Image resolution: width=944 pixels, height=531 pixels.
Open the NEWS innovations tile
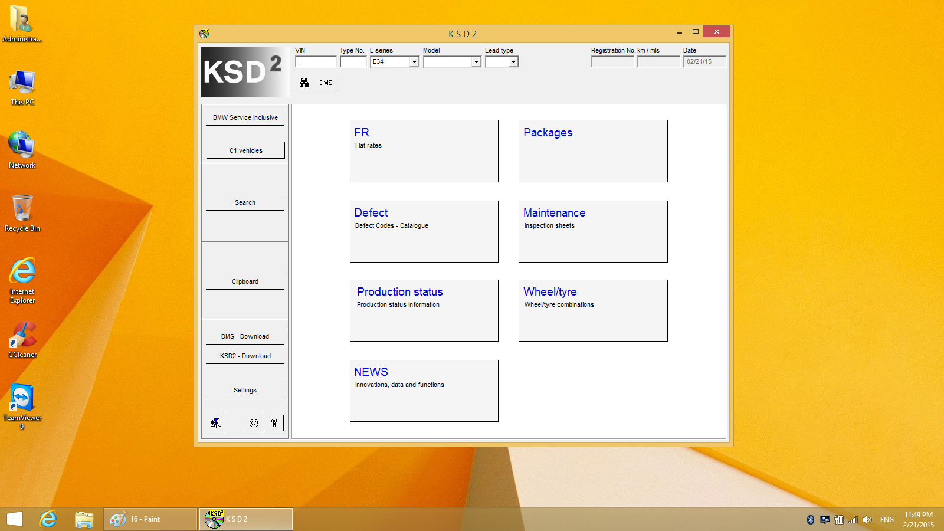click(424, 391)
